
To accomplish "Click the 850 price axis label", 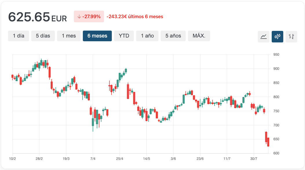I will [276, 83].
